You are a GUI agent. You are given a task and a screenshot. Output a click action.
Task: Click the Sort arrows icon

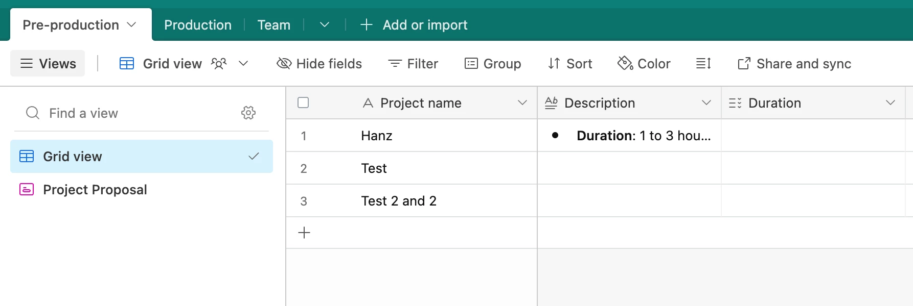[x=554, y=64]
